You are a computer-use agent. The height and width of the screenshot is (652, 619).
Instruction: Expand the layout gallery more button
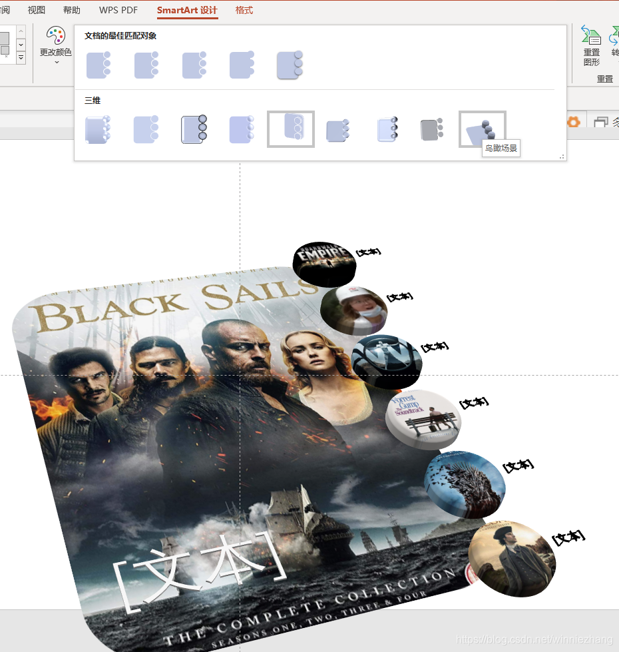pos(21,57)
